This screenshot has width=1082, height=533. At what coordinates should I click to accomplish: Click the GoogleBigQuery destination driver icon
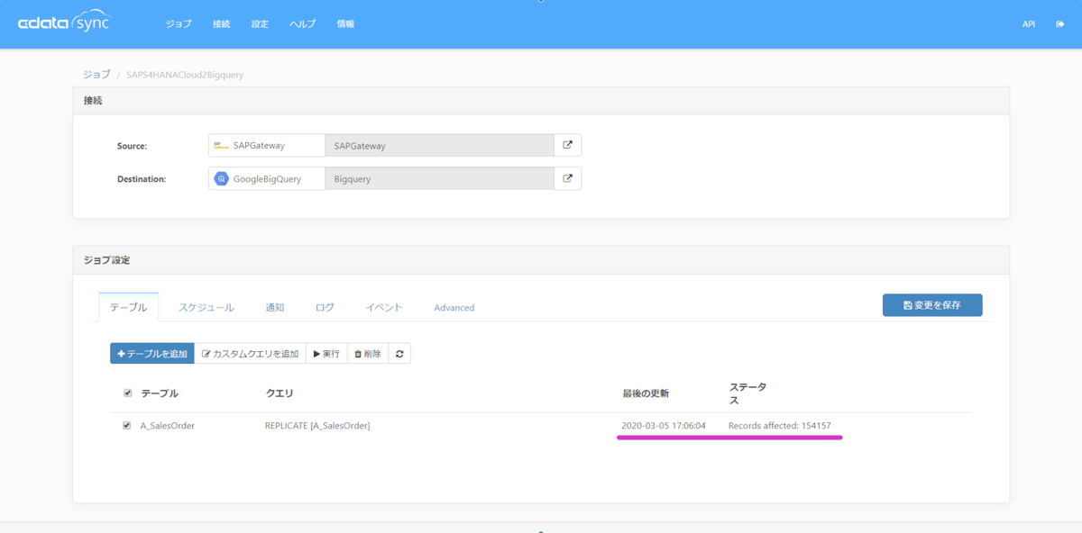tap(221, 178)
